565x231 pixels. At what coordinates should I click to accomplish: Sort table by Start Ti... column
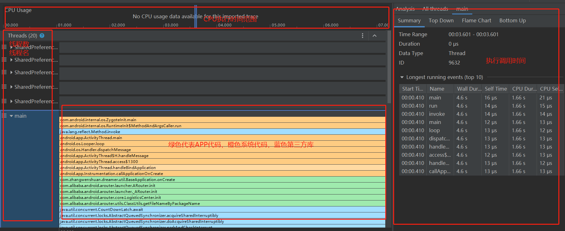pos(413,89)
